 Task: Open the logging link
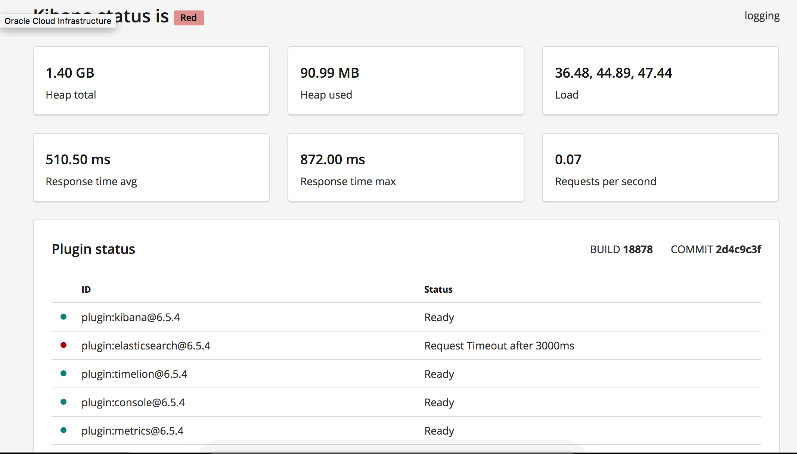(762, 16)
